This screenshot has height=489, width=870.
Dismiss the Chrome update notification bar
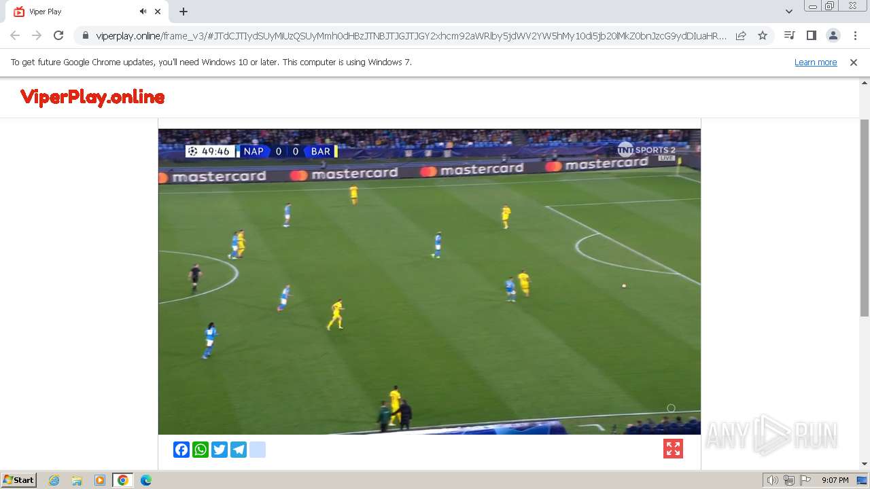[854, 62]
